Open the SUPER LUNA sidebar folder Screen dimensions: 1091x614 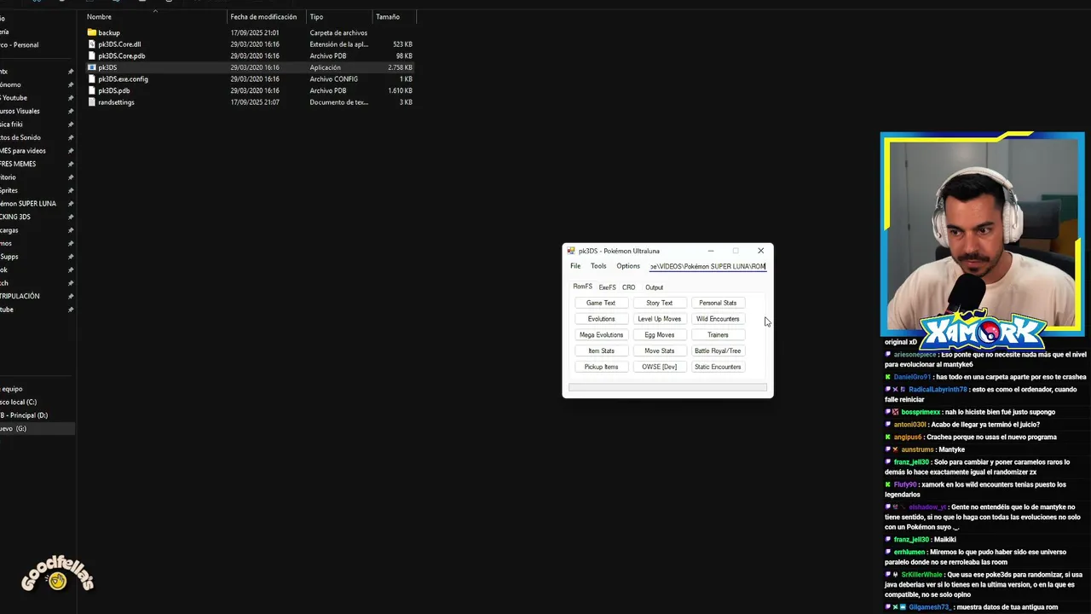[30, 204]
